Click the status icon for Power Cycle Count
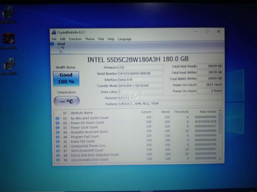Image resolution: width=257 pixels, height=192 pixels. [58, 128]
